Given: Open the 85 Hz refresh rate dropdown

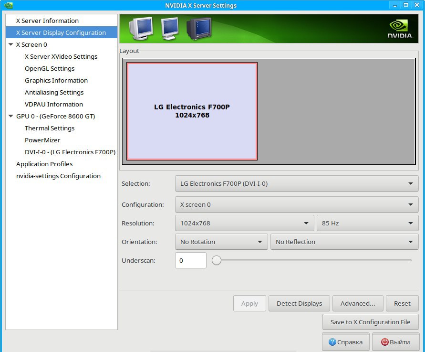Looking at the screenshot, I should (368, 223).
